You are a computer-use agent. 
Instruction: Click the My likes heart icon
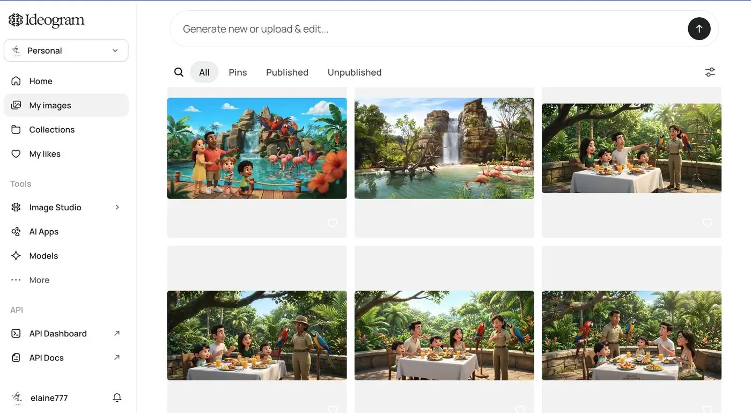point(16,153)
